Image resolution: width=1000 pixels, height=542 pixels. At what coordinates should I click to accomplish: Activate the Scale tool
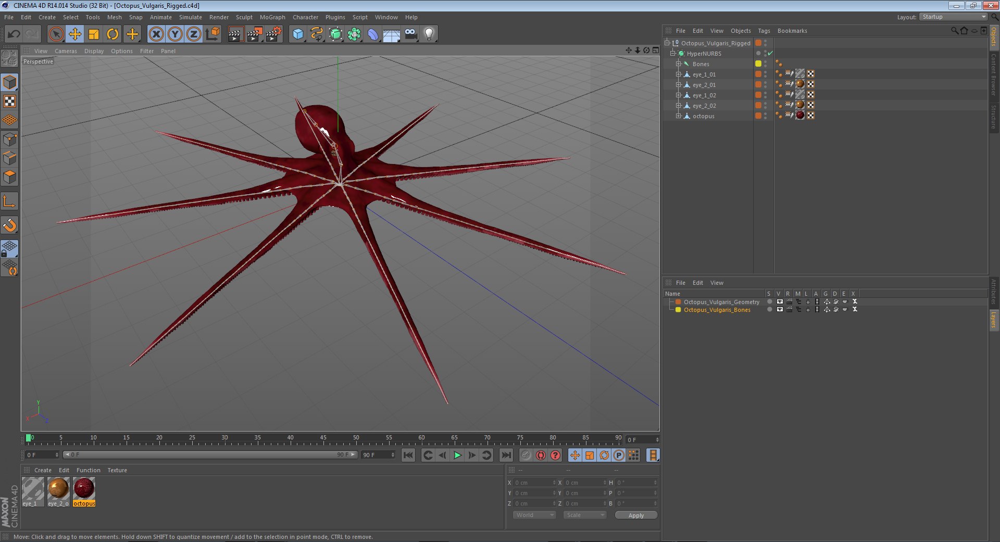click(x=94, y=34)
